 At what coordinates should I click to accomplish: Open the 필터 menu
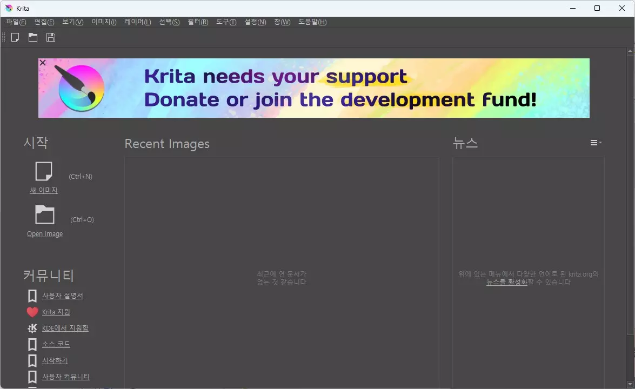197,22
